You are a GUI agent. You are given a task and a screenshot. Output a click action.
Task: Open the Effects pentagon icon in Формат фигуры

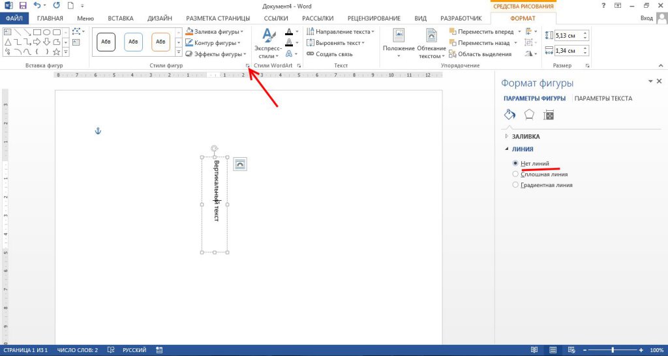529,115
